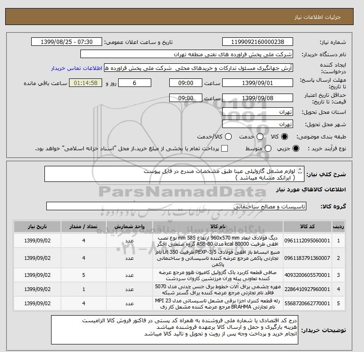Click the scroll arrows of description box

pos(300,171)
